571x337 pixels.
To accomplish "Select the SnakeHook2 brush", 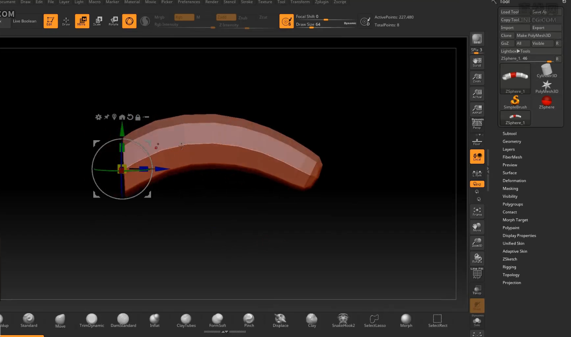I will point(343,320).
